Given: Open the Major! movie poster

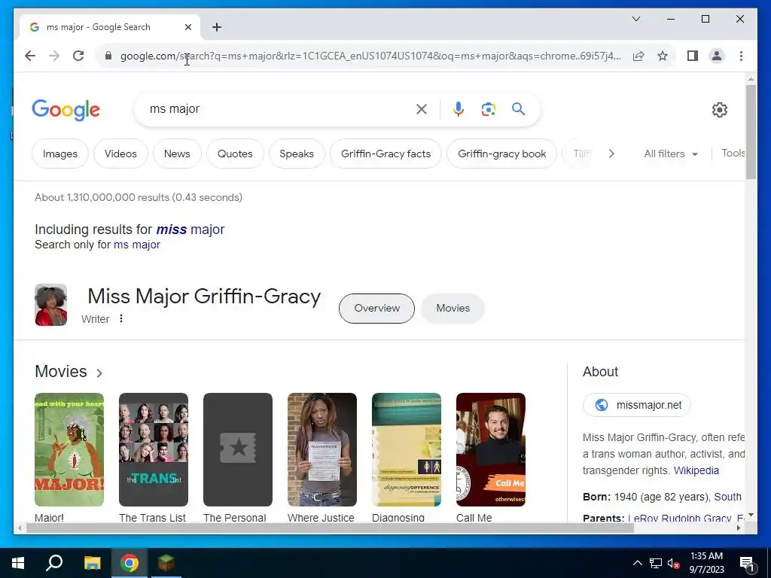Looking at the screenshot, I should [x=69, y=449].
